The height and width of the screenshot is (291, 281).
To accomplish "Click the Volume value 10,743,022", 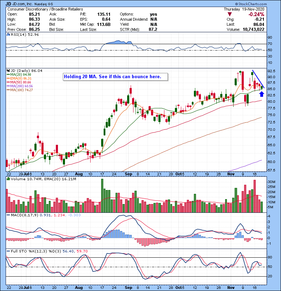I will [254, 29].
